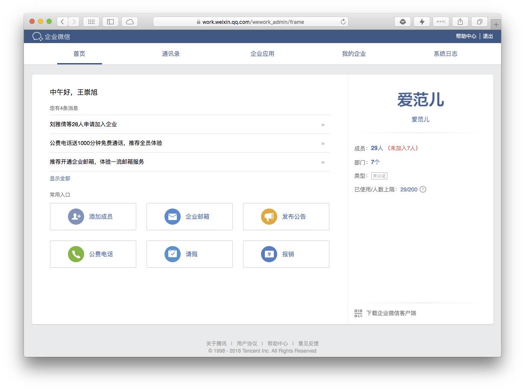Expand the 刘雅倩等28人申请加入企业 message arrow
This screenshot has width=525, height=391.
click(x=323, y=125)
